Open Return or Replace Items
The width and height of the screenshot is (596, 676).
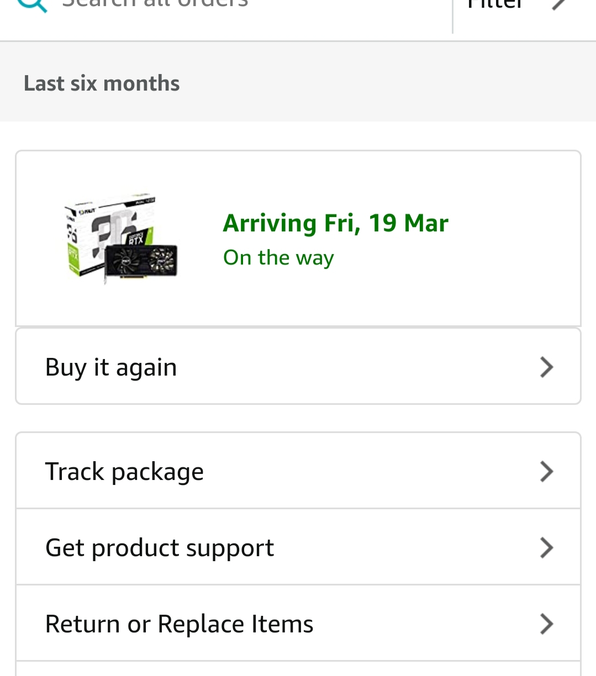(x=179, y=624)
